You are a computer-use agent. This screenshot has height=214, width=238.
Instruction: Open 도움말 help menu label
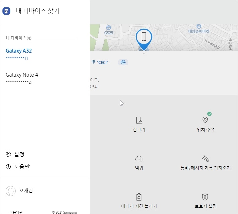(x=22, y=167)
